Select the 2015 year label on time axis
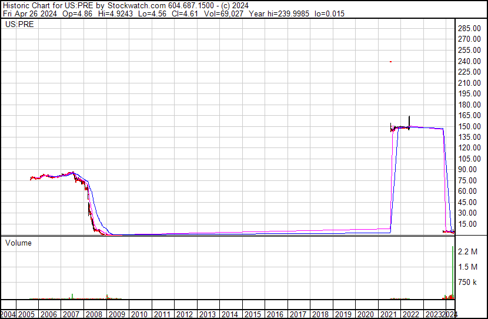488x319 pixels. [252, 314]
